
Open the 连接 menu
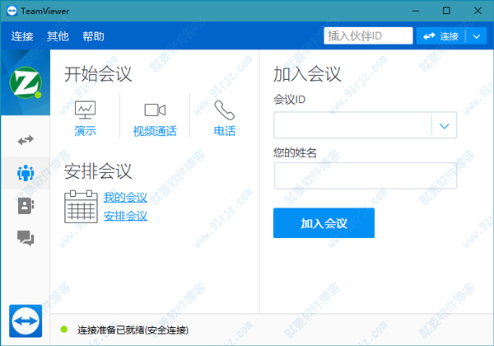22,36
